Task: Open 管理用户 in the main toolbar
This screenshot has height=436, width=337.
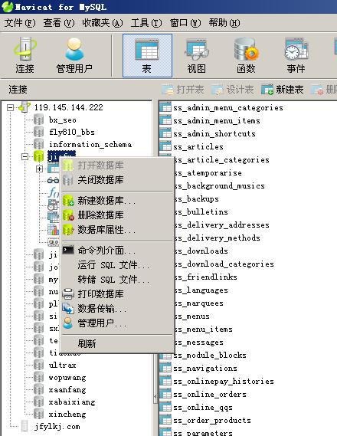Action: click(74, 56)
